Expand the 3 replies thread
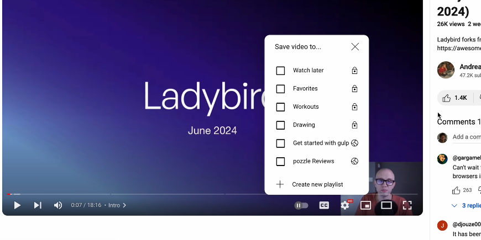 [x=466, y=205]
